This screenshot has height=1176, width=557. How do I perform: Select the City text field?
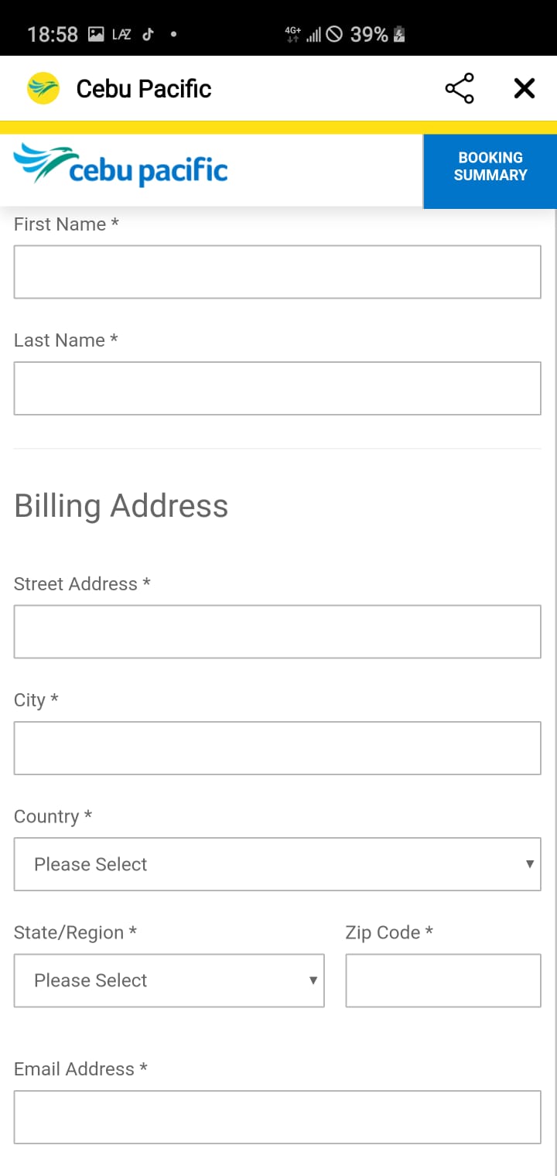point(277,748)
